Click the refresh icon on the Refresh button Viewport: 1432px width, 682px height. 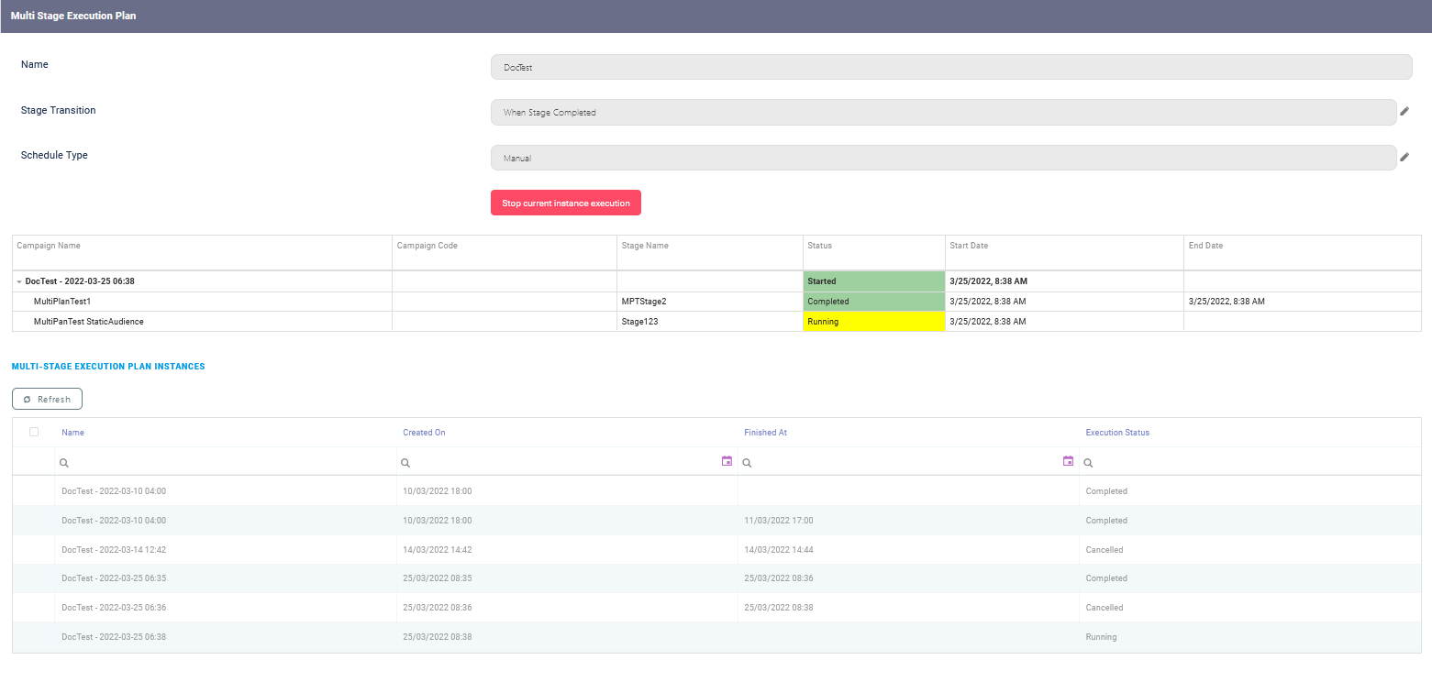29,398
